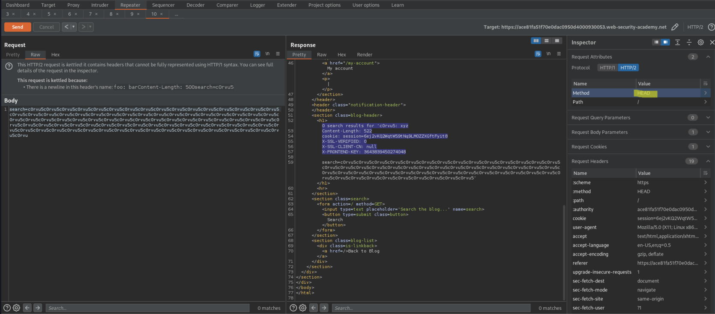Image resolution: width=715 pixels, height=314 pixels.
Task: Click help icon below the Request editor
Action: pyautogui.click(x=7, y=308)
